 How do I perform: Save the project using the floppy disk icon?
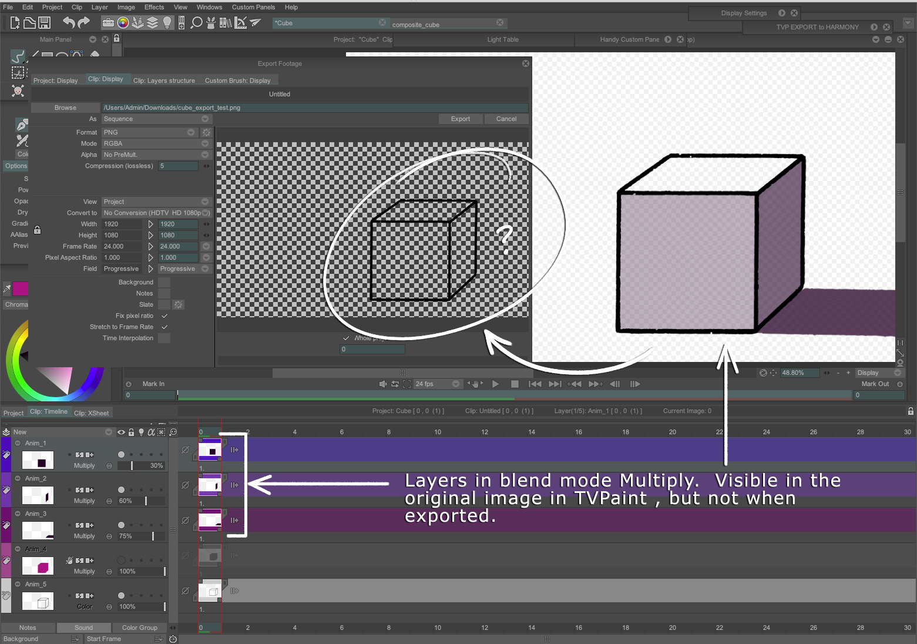pos(44,23)
